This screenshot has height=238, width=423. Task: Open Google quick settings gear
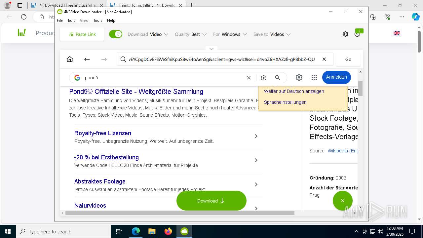click(299, 77)
